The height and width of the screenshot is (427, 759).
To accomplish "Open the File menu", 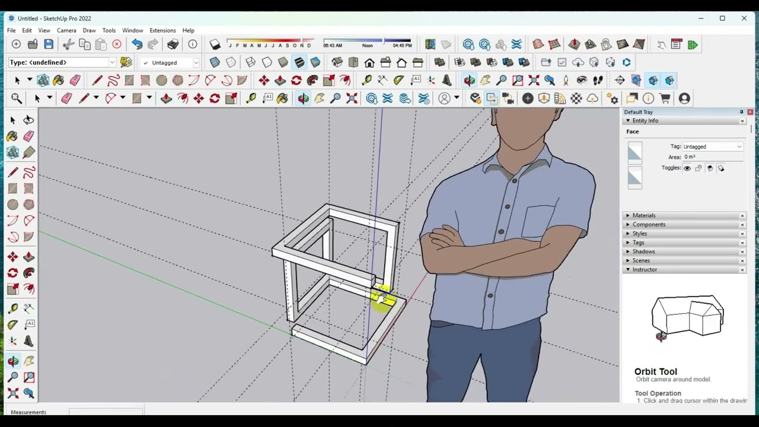I will (x=11, y=30).
